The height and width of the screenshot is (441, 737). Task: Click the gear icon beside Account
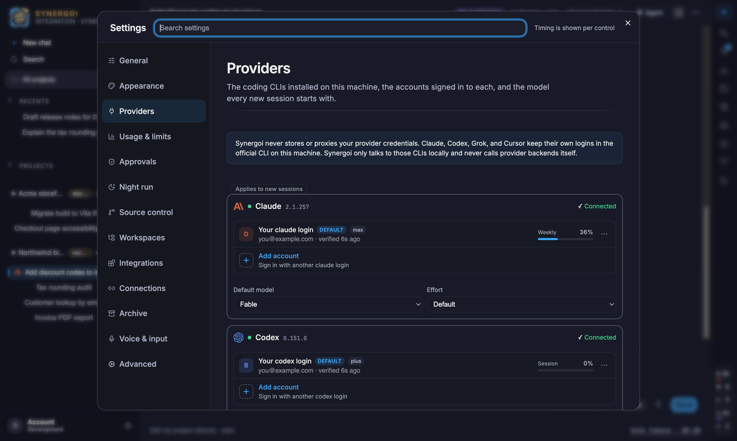(x=128, y=426)
